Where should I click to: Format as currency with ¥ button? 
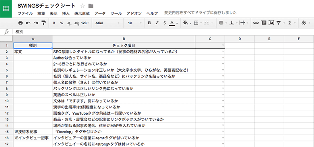[54, 23]
